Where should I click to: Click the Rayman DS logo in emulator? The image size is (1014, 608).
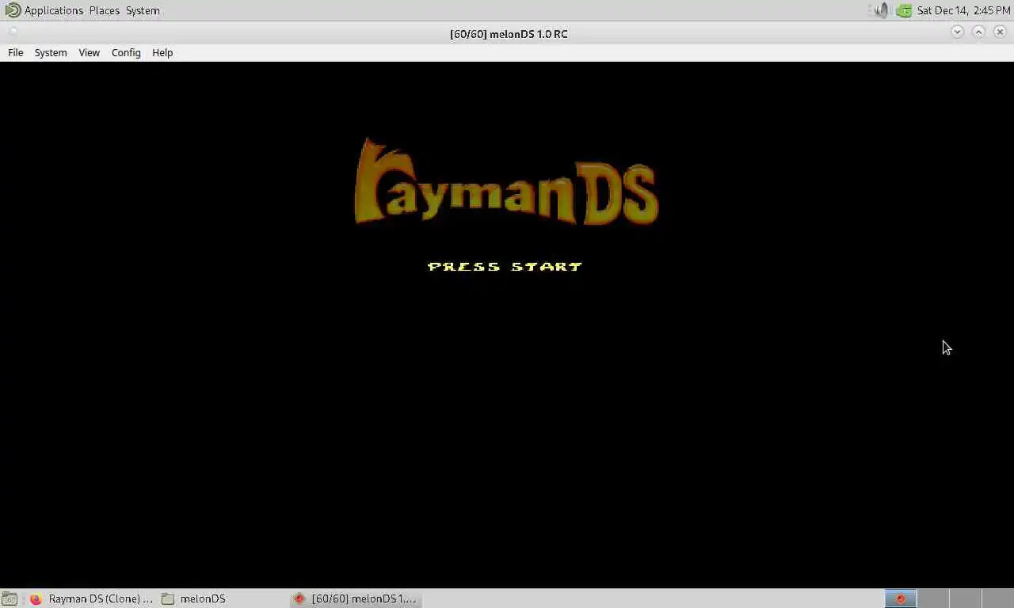click(505, 182)
